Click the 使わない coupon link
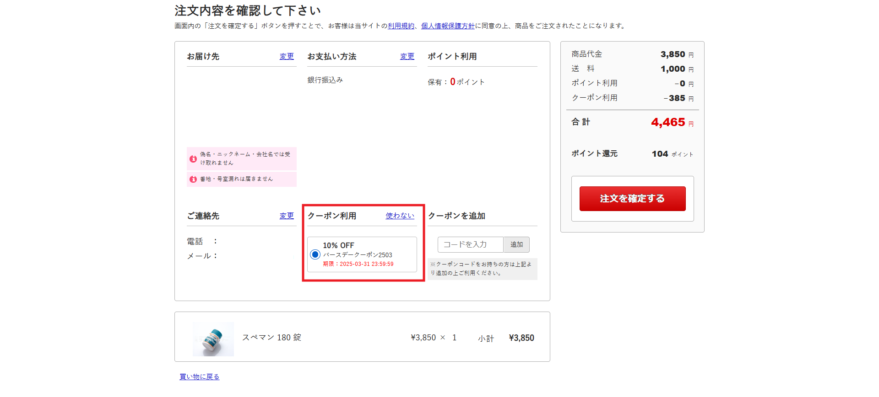Screen dimensions: 879x397 click(400, 216)
